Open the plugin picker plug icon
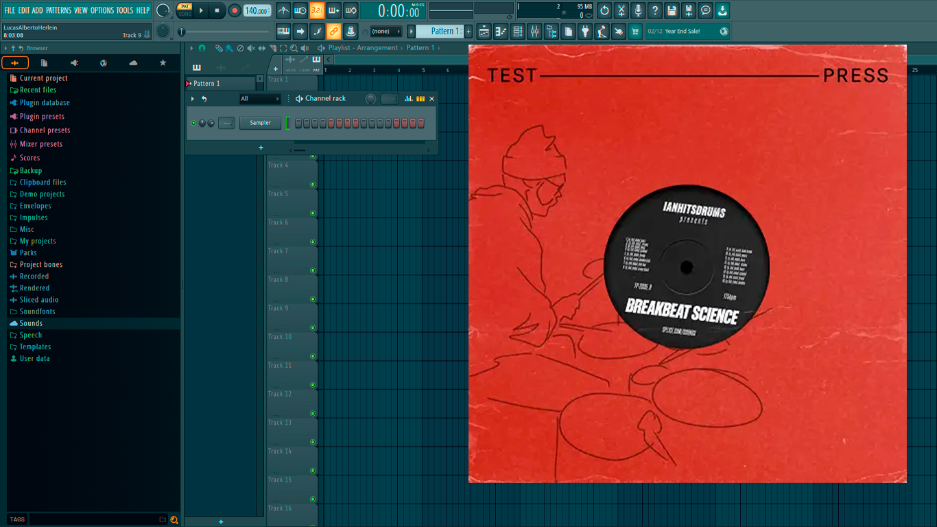 [585, 31]
